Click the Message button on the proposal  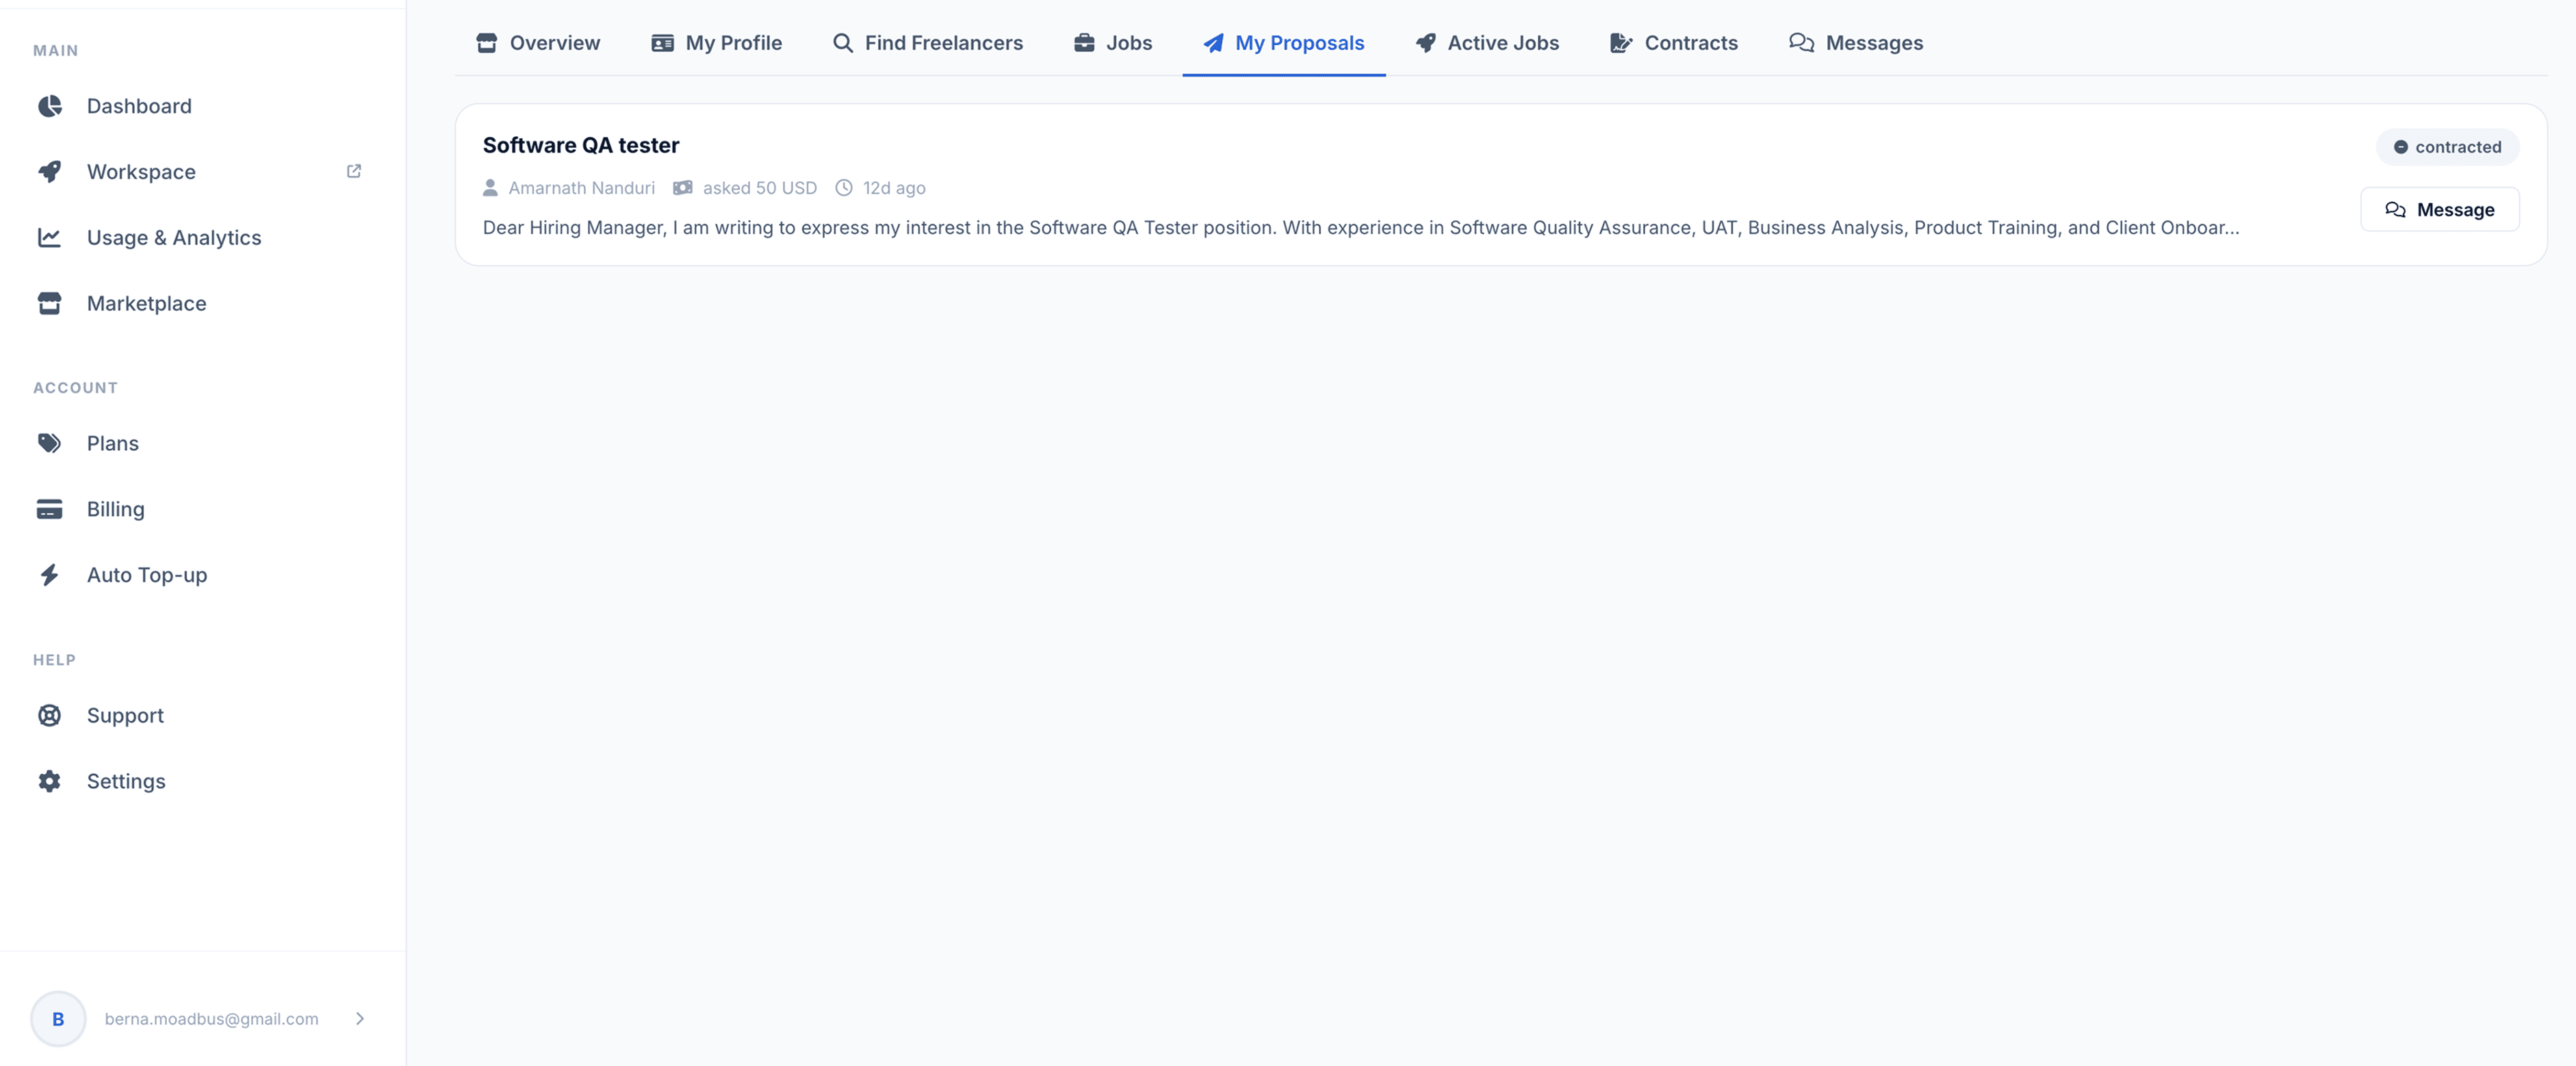(2440, 209)
